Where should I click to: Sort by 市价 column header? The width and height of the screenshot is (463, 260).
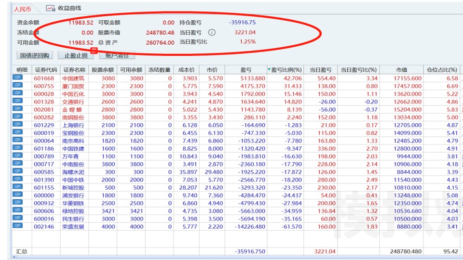point(212,70)
